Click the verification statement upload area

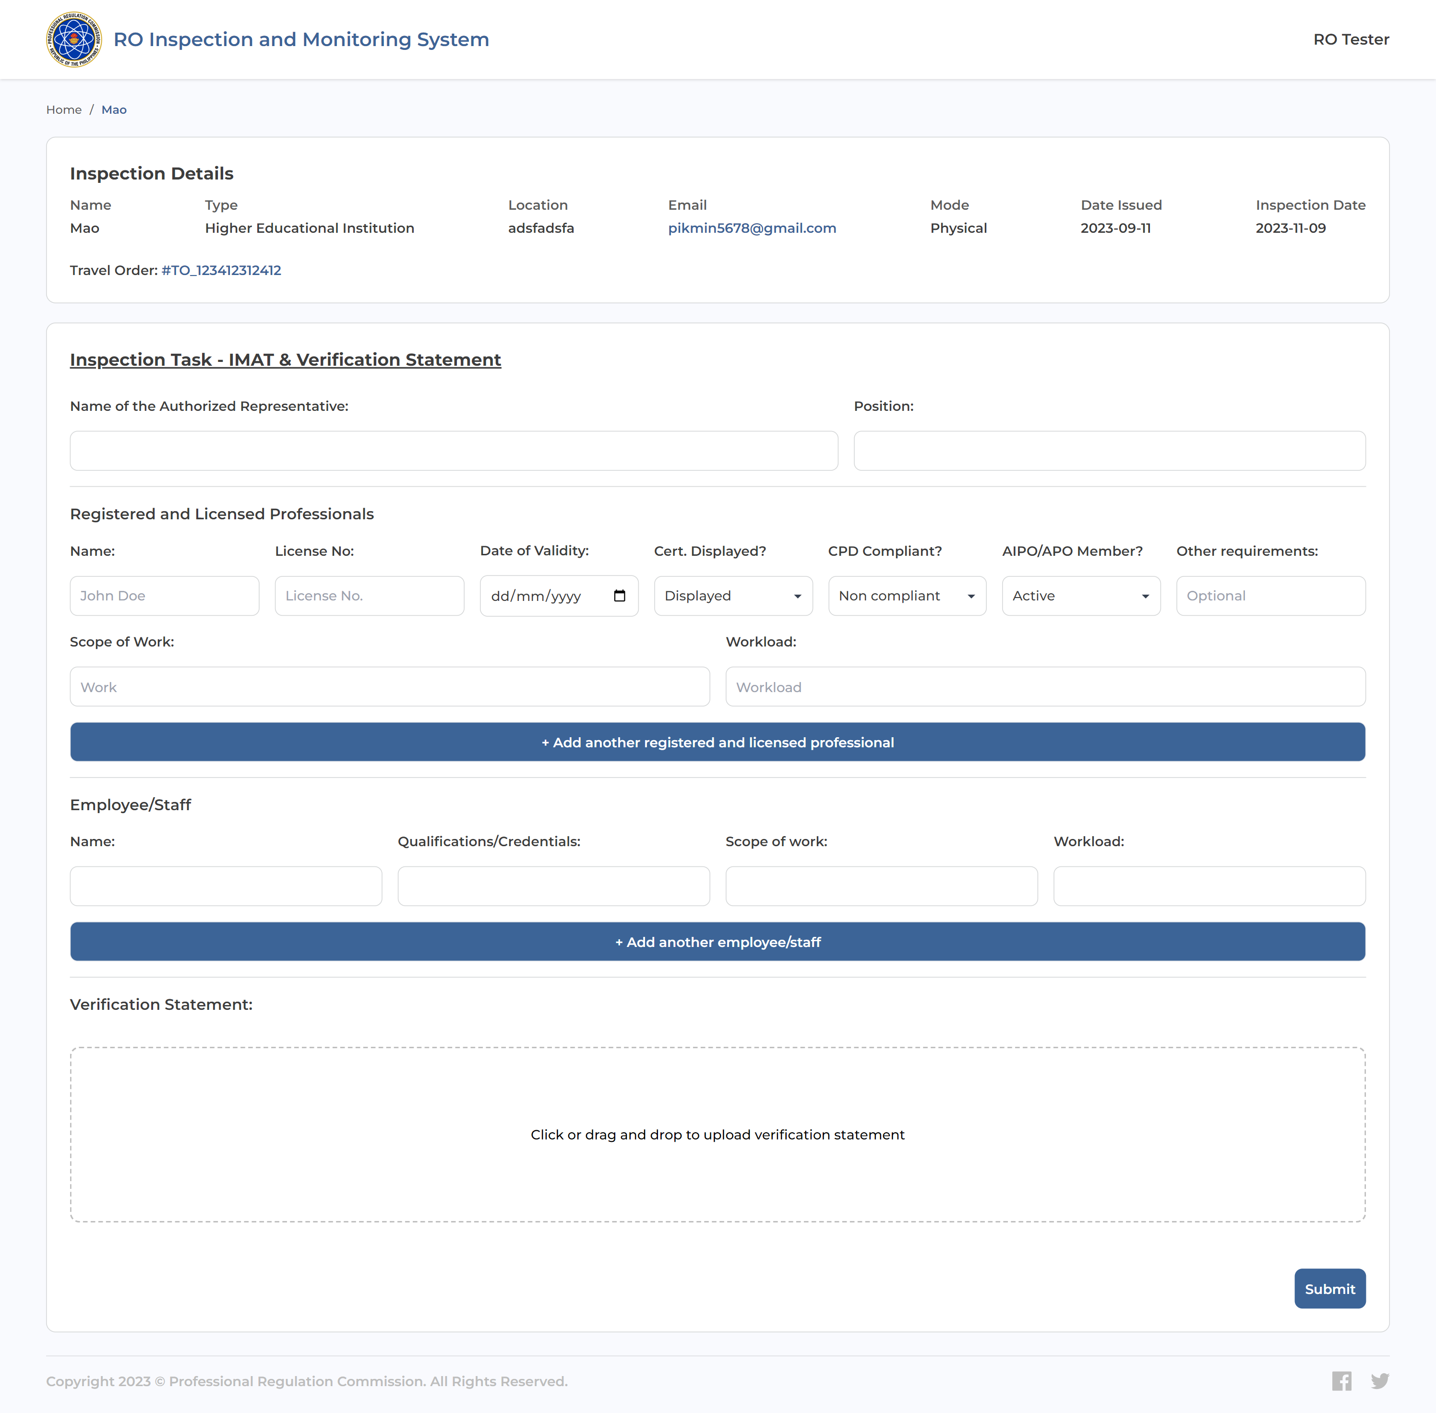(x=718, y=1134)
